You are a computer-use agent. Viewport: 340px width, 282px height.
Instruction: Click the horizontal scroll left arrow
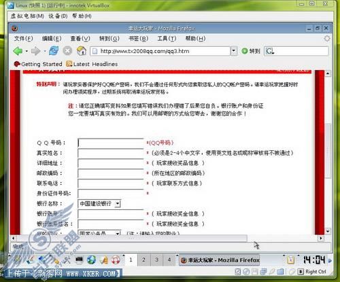(x=14, y=239)
